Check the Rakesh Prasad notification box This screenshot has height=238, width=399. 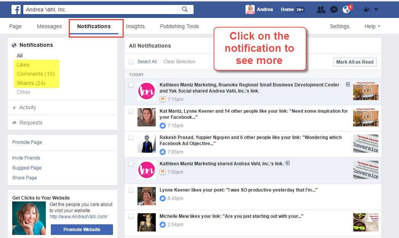131,137
